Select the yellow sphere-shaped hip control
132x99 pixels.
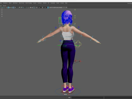(78, 44)
